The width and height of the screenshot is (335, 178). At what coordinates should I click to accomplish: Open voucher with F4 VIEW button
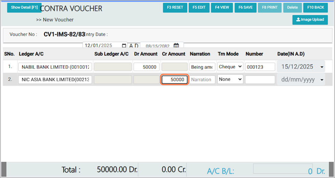(x=222, y=8)
